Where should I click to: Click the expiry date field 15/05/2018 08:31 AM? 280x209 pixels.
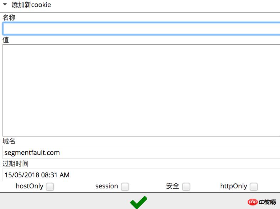click(x=141, y=175)
